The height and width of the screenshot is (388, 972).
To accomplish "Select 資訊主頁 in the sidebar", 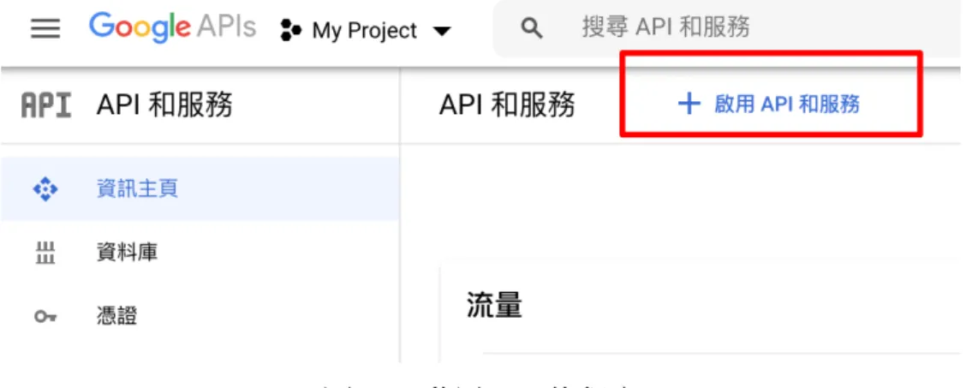I will (x=200, y=189).
